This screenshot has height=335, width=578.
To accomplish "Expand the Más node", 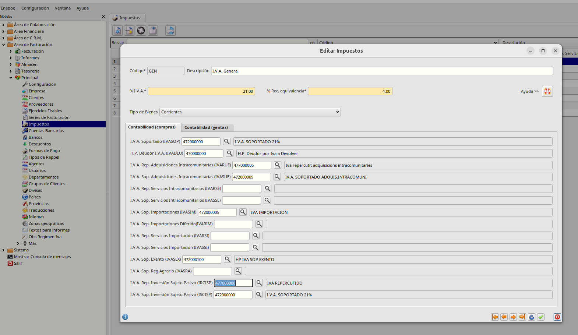I will (x=18, y=243).
